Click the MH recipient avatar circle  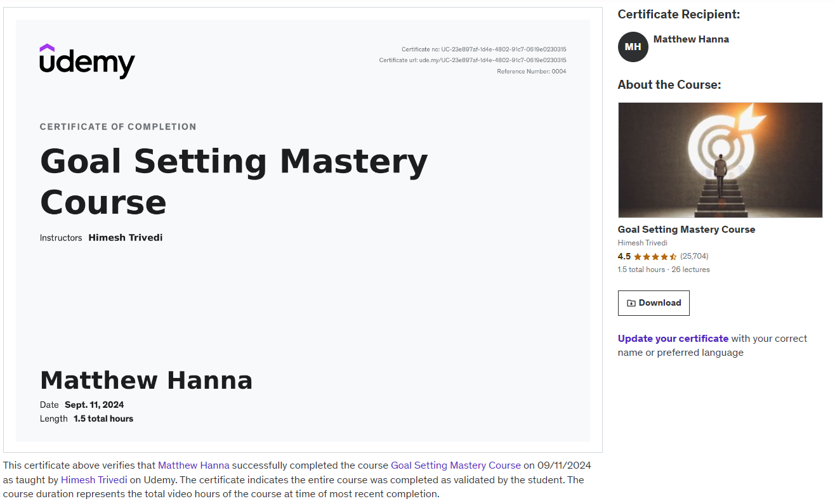633,47
